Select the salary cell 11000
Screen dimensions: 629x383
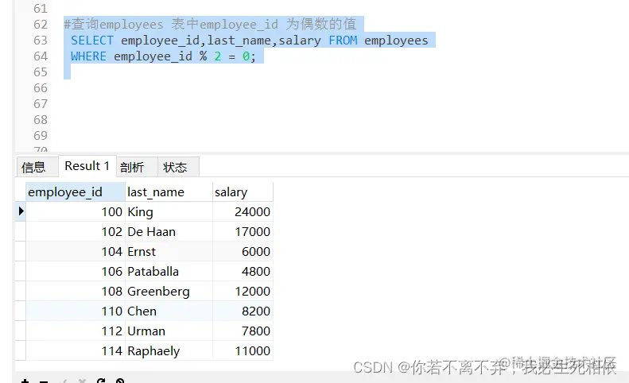tap(243, 350)
